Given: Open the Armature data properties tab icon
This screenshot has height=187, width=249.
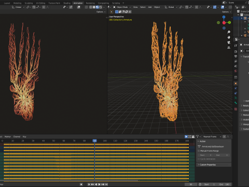Looking at the screenshot, I should [236, 98].
